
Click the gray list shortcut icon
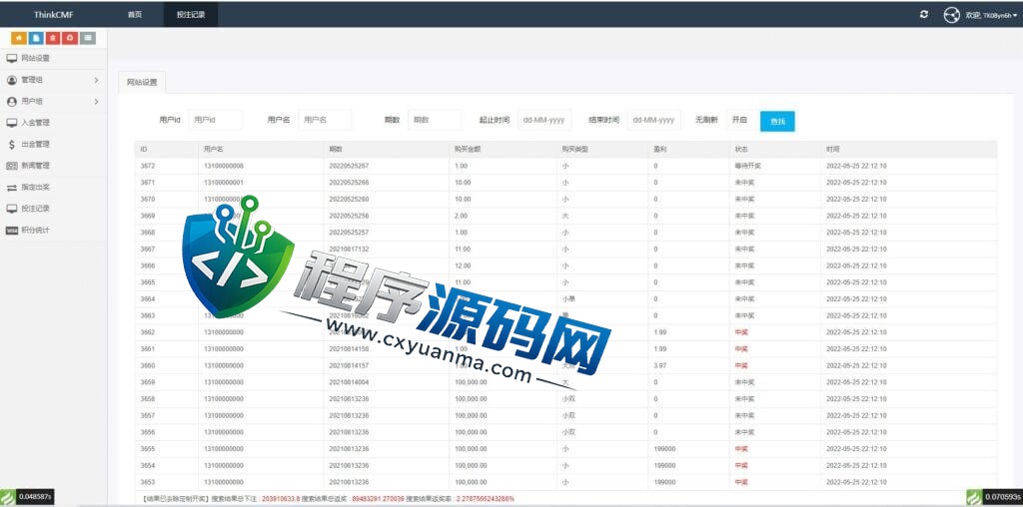click(88, 38)
